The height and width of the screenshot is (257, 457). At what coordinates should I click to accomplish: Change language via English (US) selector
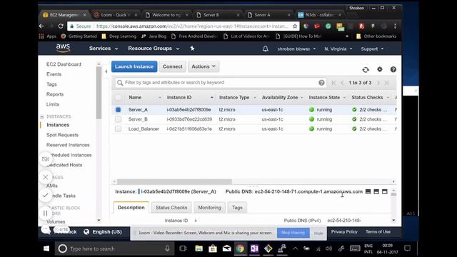[x=103, y=232]
